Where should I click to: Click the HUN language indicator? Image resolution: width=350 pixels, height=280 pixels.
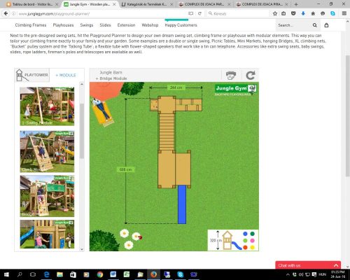tap(322, 274)
